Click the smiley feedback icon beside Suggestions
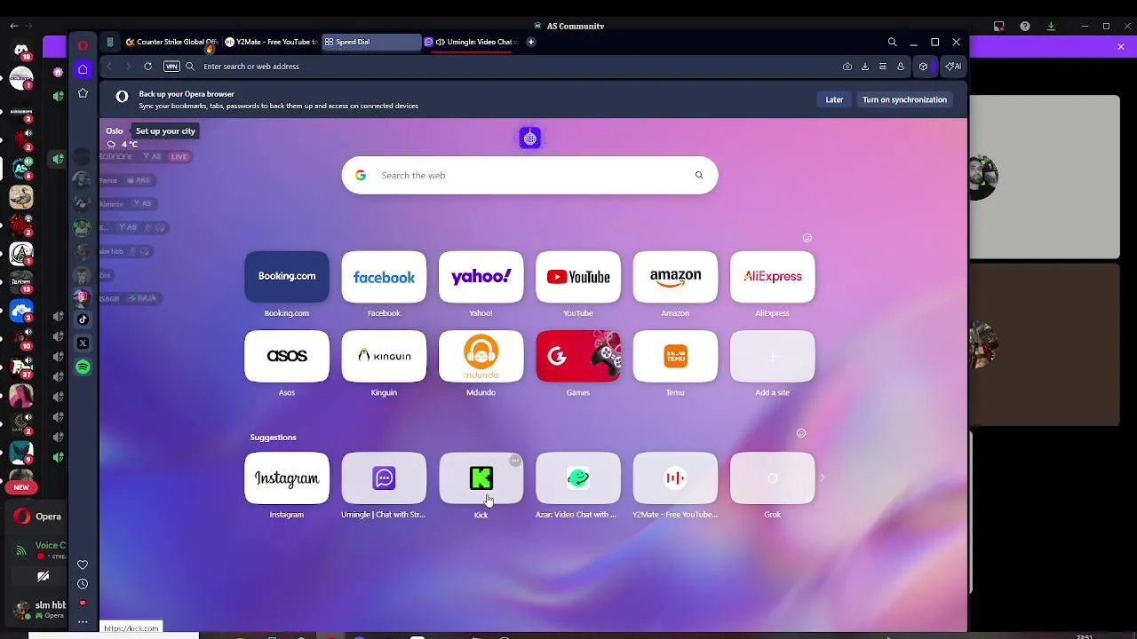This screenshot has width=1137, height=639. pyautogui.click(x=801, y=433)
